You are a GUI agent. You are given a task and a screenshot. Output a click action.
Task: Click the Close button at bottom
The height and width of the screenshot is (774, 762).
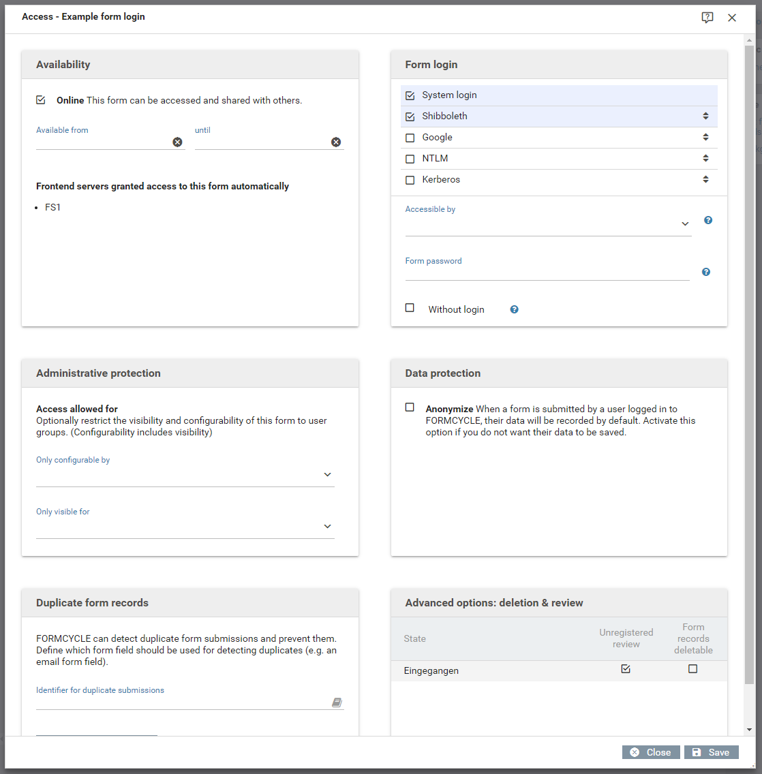click(x=650, y=752)
